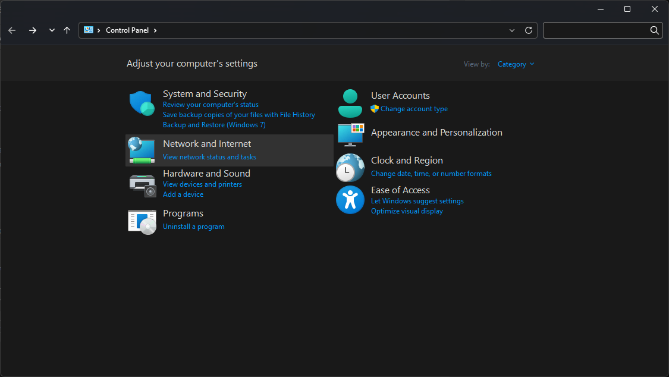Viewport: 669px width, 377px height.
Task: Click the UAC shield beside Change account type
Action: (375, 109)
